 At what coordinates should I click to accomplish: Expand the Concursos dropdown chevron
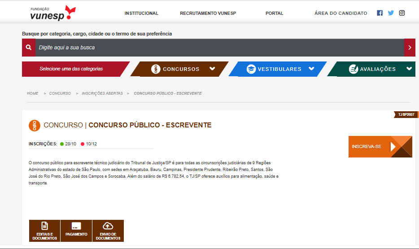pyautogui.click(x=213, y=68)
